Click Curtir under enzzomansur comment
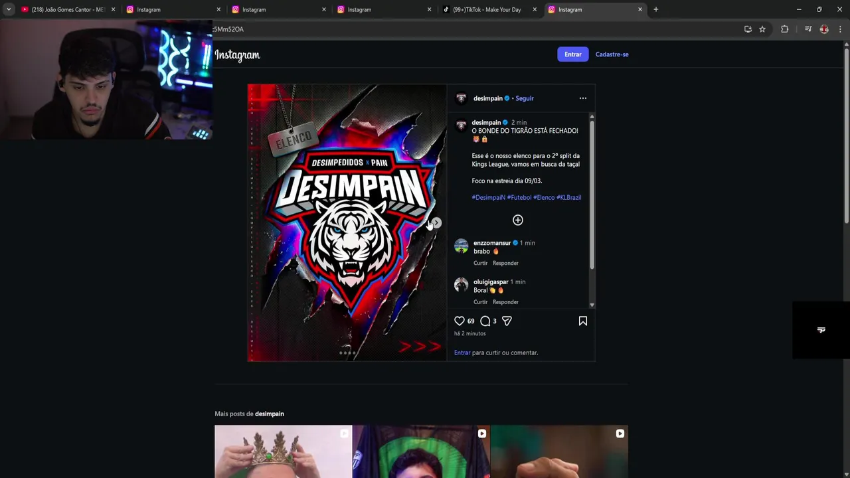 480,263
